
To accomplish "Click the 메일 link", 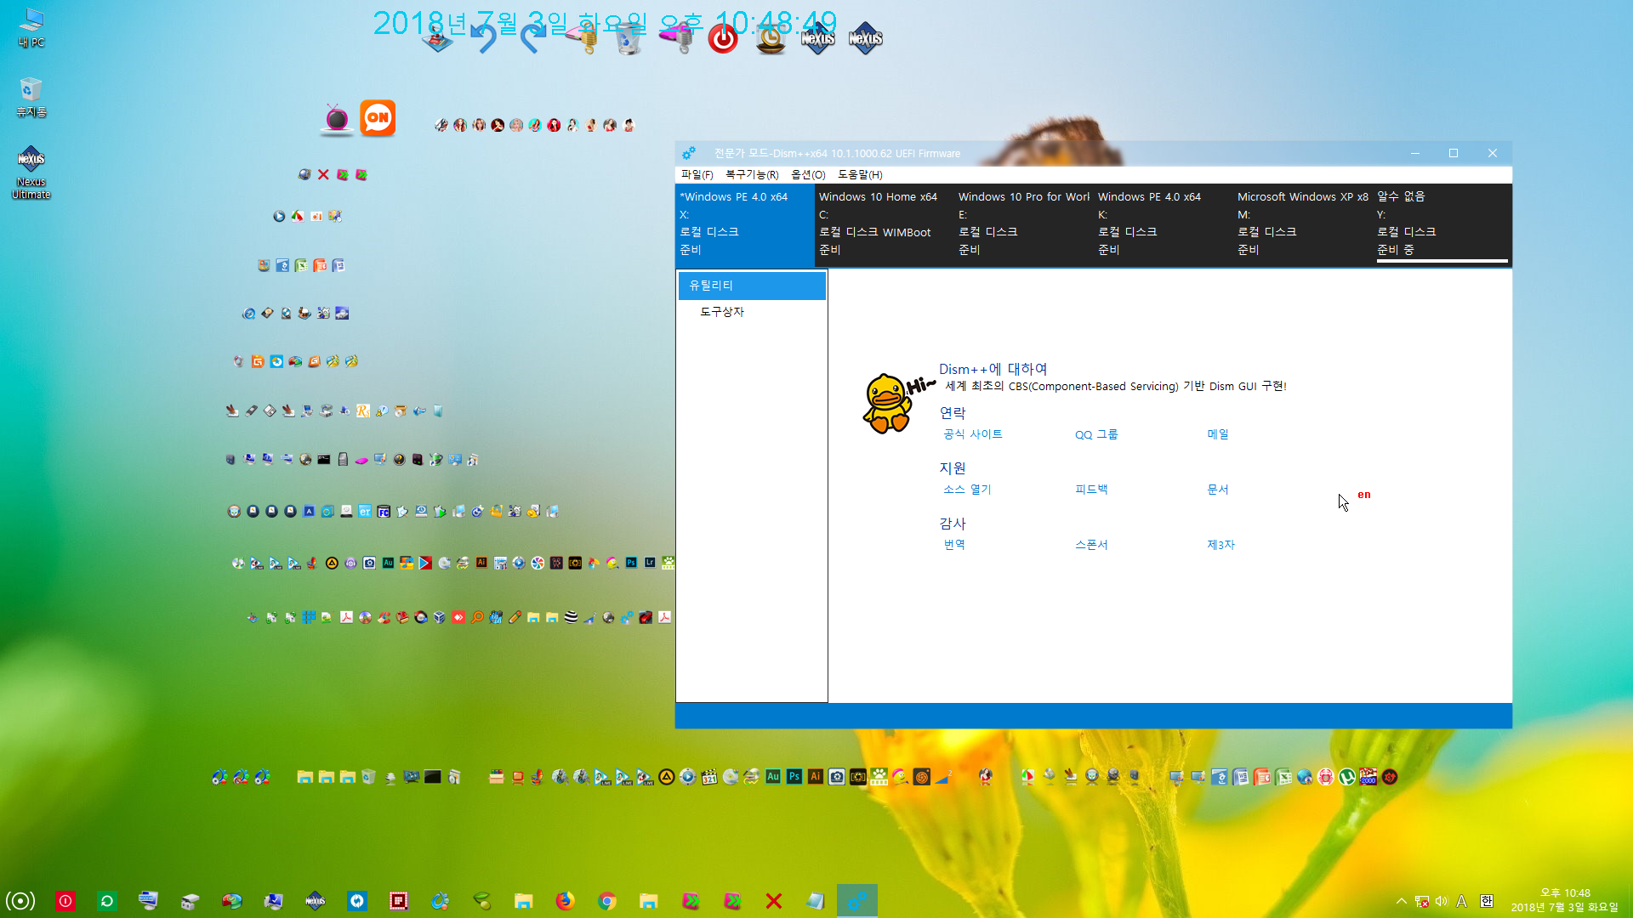I will click(1218, 434).
